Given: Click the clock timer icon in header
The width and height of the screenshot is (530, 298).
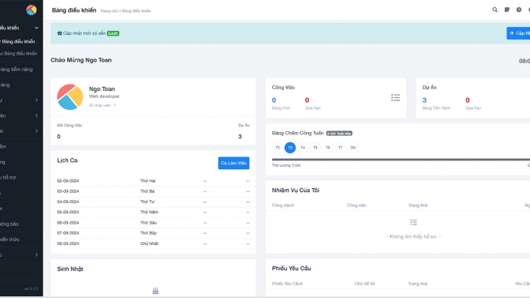Looking at the screenshot, I should pos(519,9).
